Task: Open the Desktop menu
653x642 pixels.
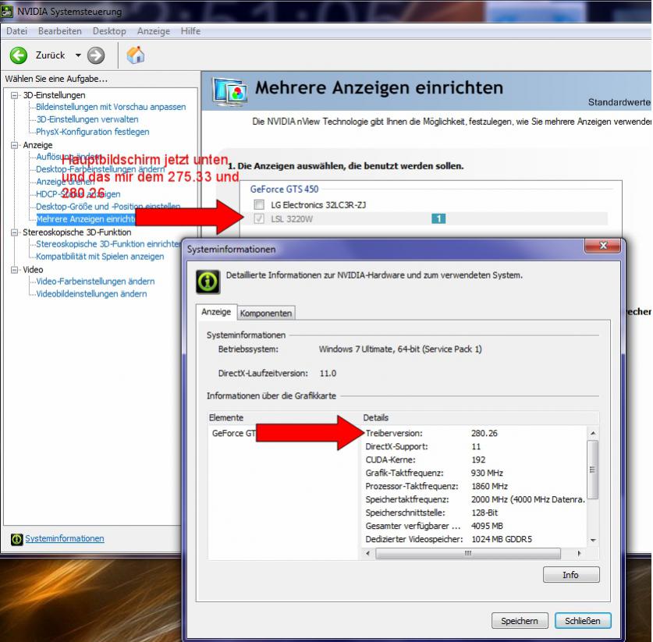Action: tap(109, 31)
